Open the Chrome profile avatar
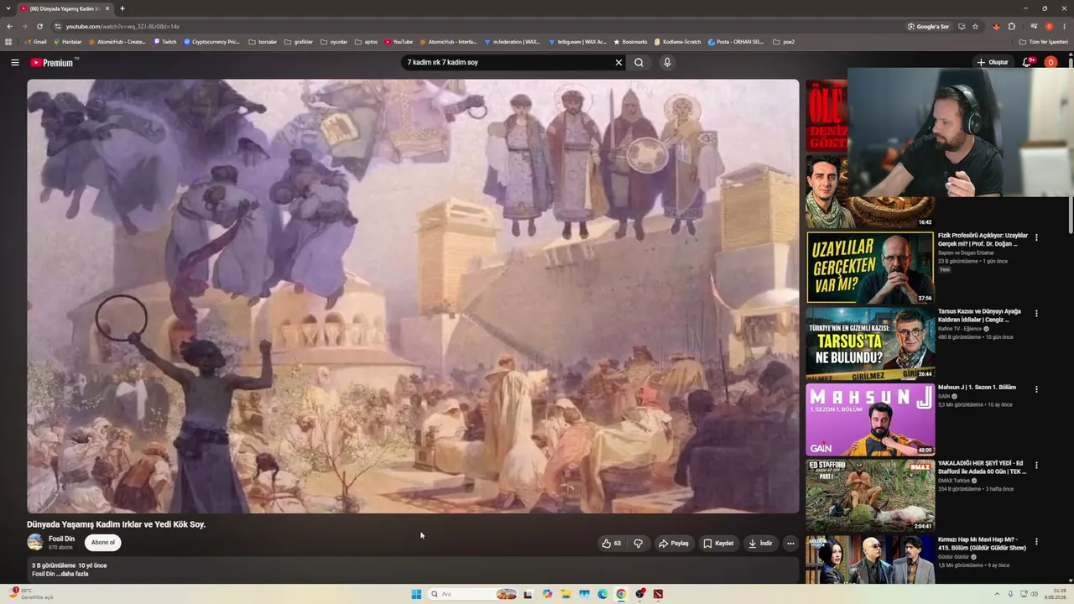The image size is (1074, 604). [x=1049, y=26]
